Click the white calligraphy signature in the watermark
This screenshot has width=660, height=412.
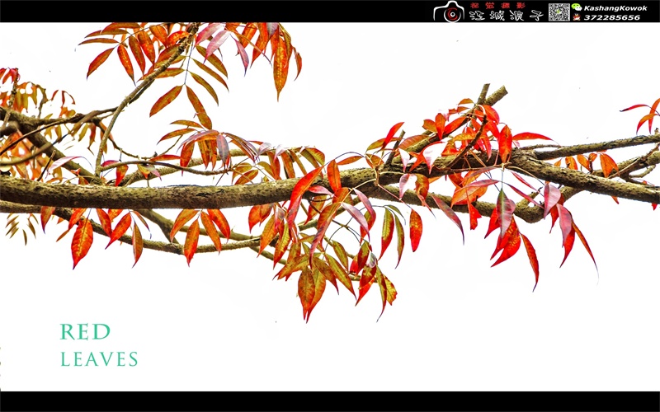505,15
